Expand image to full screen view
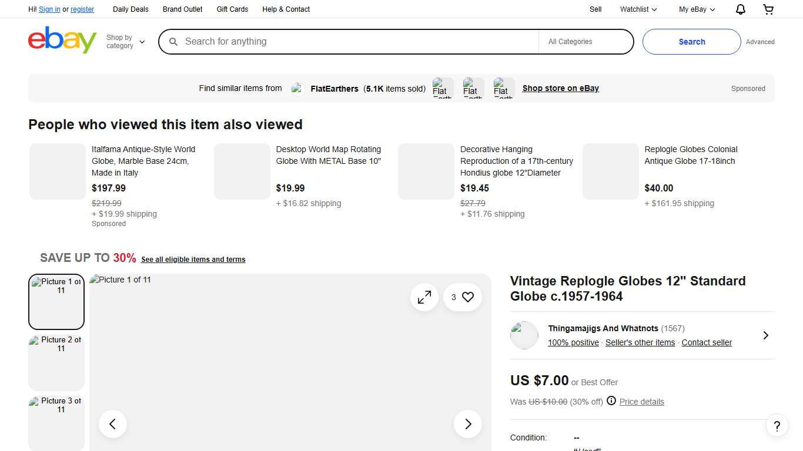Screen dimensions: 803x451 coord(424,297)
